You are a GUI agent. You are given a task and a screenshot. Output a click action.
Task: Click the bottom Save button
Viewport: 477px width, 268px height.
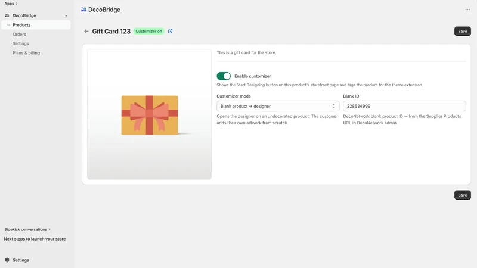coord(463,195)
